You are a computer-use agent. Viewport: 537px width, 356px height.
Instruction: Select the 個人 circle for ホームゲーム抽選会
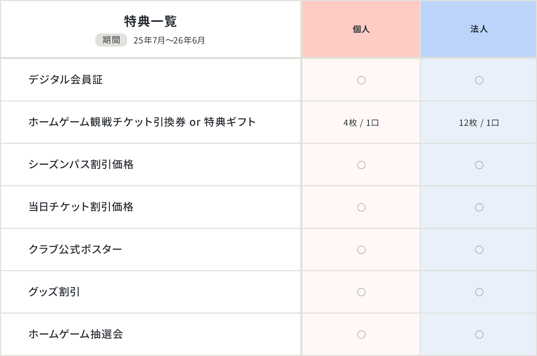click(x=361, y=335)
